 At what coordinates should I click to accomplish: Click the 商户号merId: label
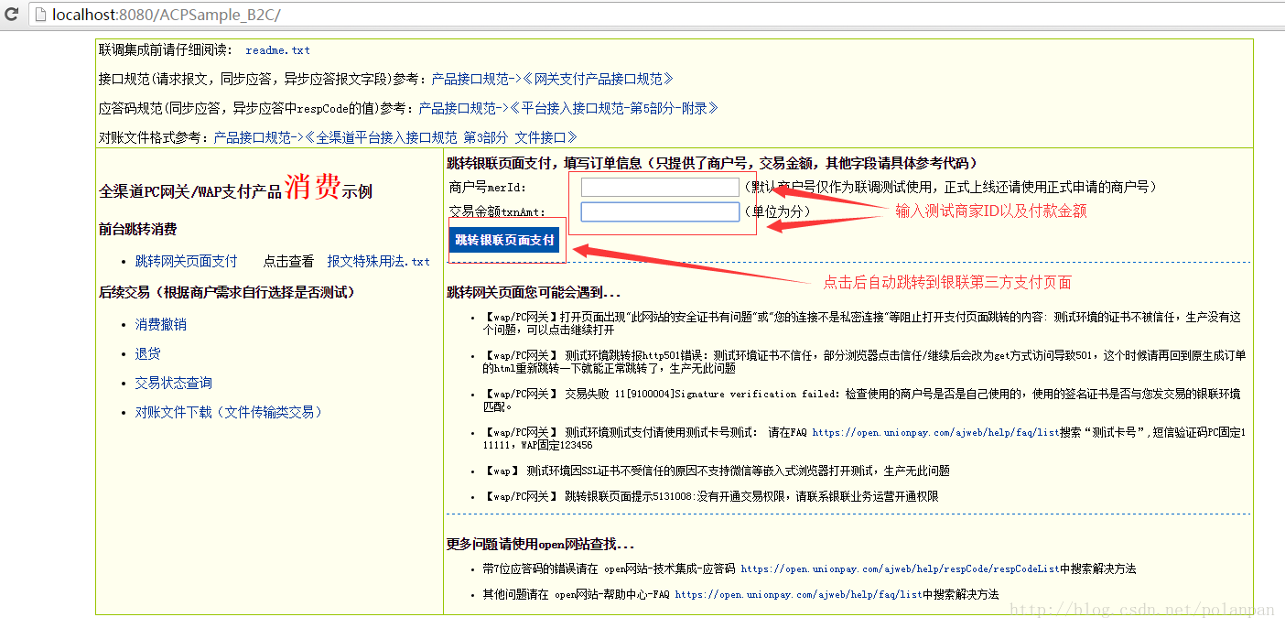[488, 187]
